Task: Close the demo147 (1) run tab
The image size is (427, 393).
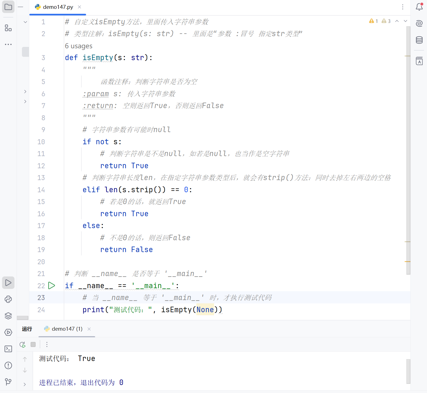Action: coord(89,329)
